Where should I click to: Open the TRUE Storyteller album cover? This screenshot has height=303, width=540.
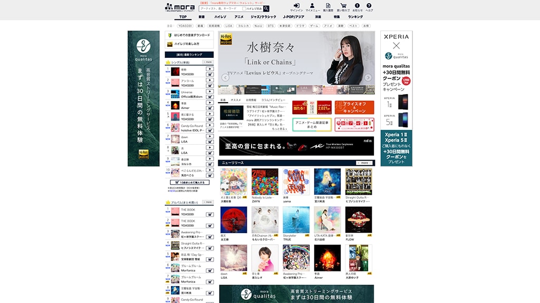point(296,220)
